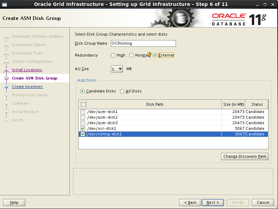Click Change Discovery Path button
Image resolution: width=278 pixels, height=209 pixels.
click(245, 156)
